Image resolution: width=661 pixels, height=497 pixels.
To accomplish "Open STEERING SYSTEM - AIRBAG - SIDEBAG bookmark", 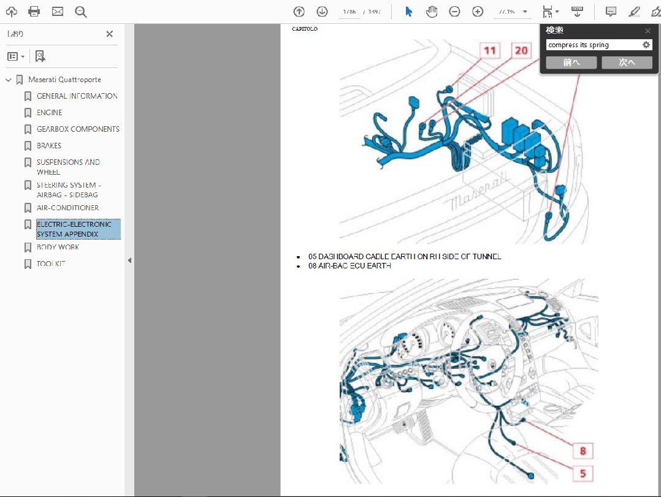I will [69, 190].
